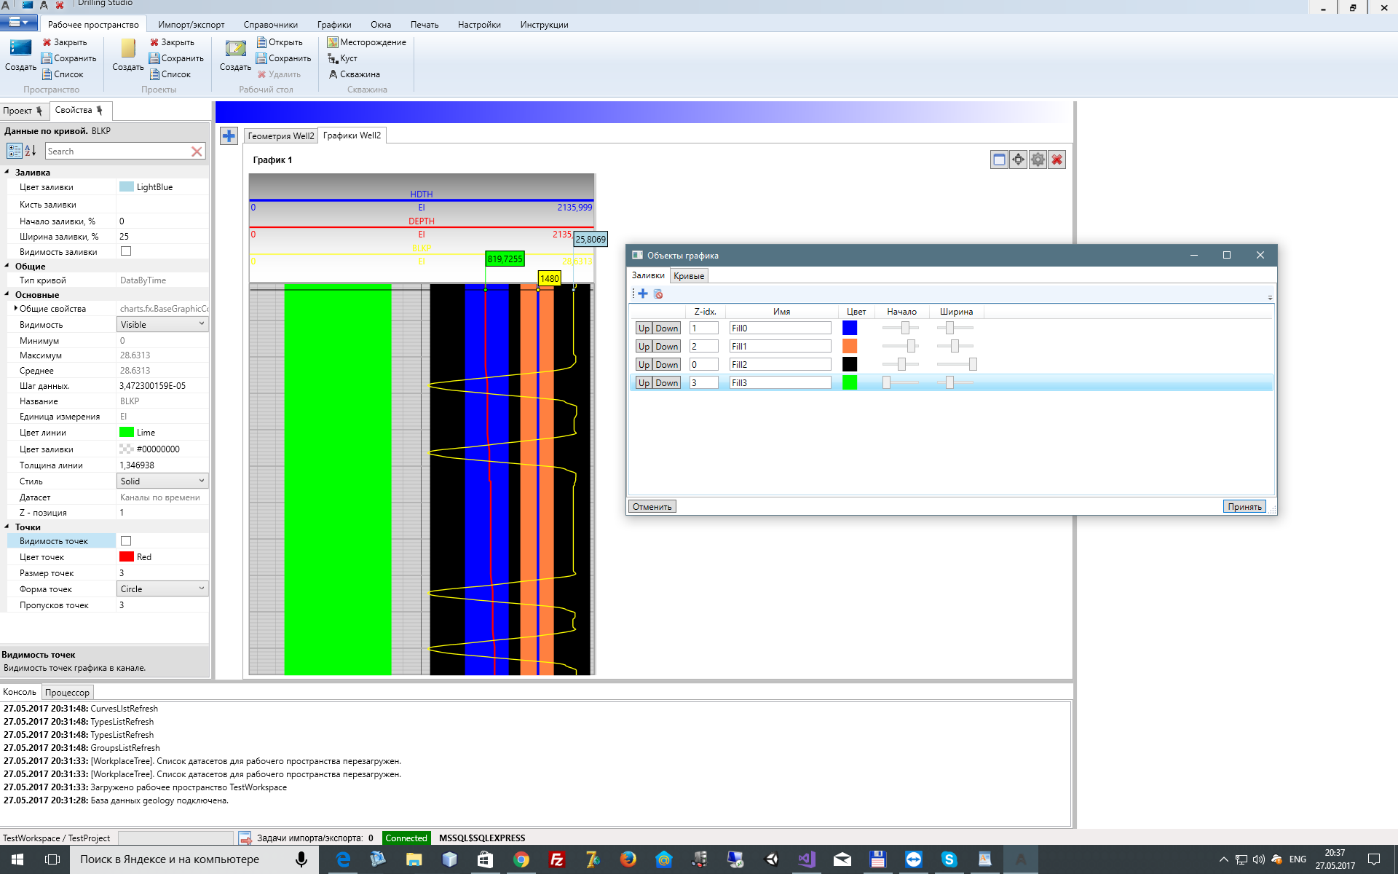Open workspace Список in Пространство group
The width and height of the screenshot is (1398, 874).
(63, 74)
